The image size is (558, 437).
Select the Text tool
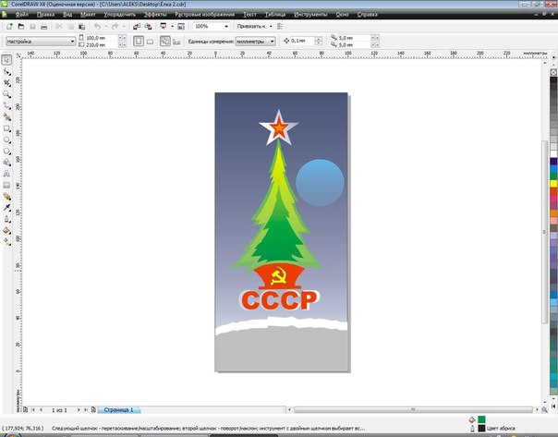tap(6, 174)
